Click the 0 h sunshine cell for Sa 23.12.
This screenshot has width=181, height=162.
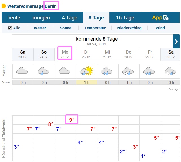point(23,82)
